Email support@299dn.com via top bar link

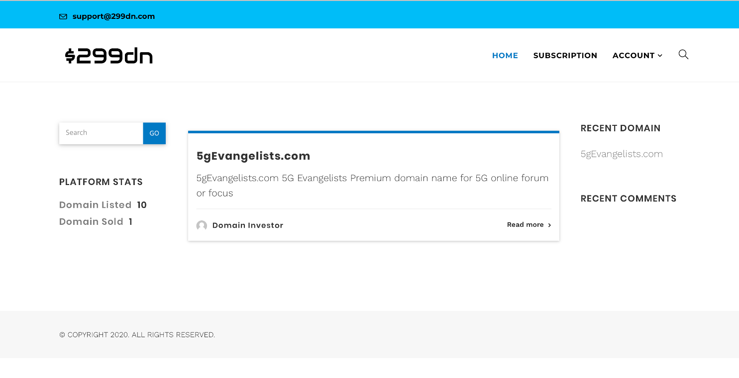coord(113,16)
